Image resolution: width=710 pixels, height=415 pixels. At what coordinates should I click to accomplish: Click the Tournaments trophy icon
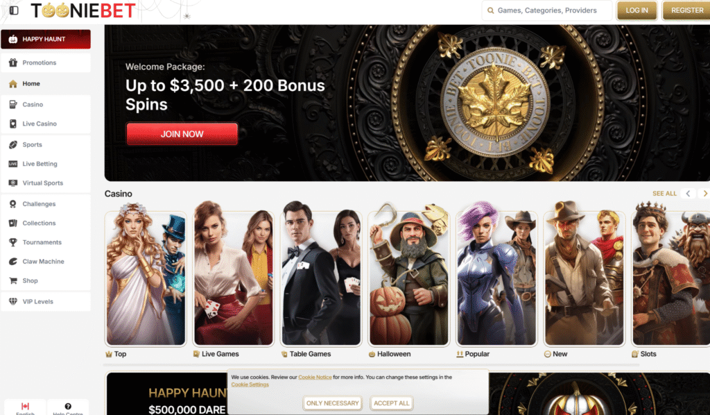13,242
